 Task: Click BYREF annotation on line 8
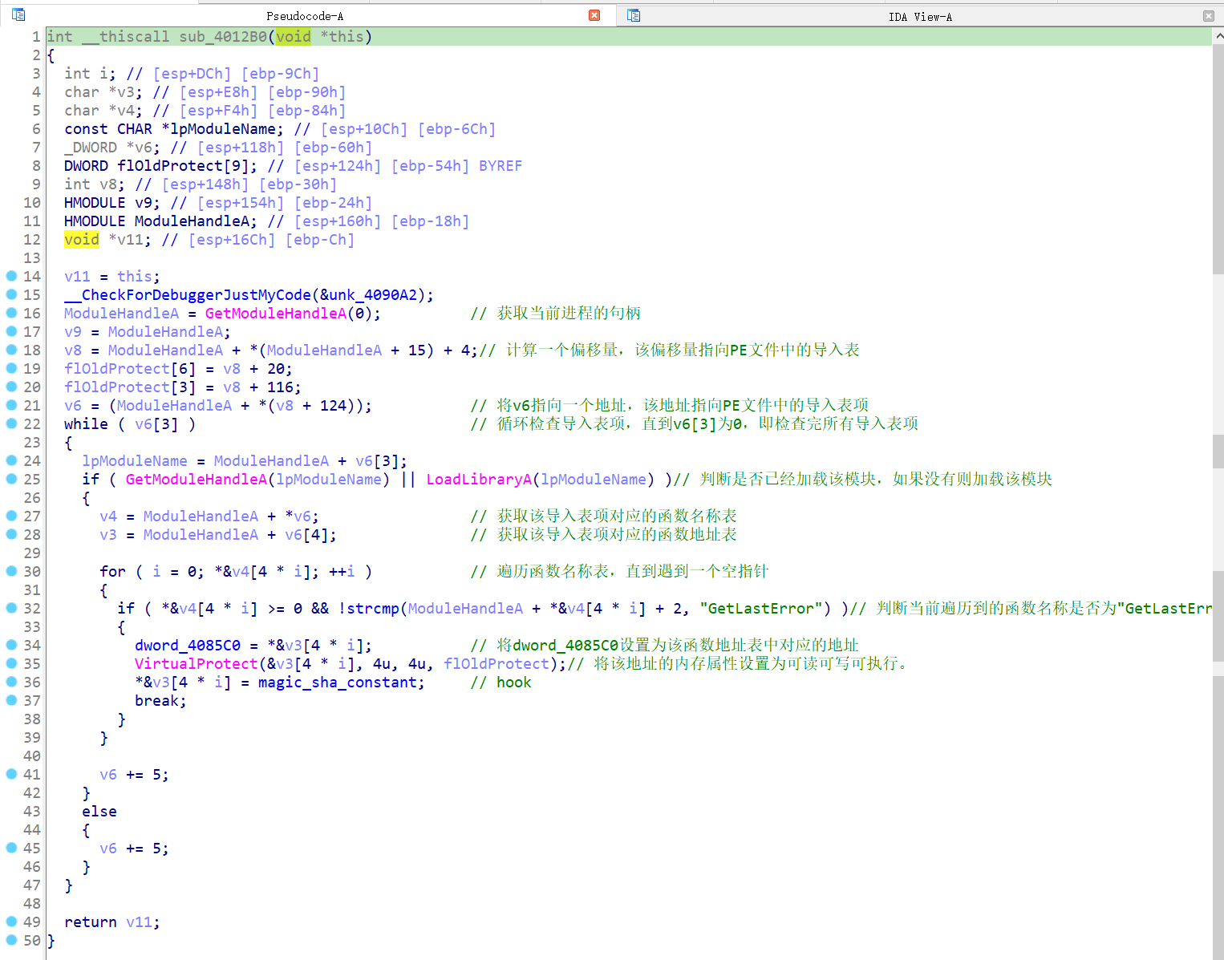coord(501,165)
